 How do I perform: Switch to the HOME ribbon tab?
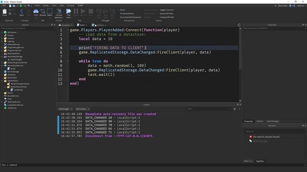tap(37, 6)
